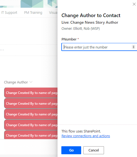Decrement the PNumber spinner down arrow
The height and width of the screenshot is (157, 137).
pos(133,48)
